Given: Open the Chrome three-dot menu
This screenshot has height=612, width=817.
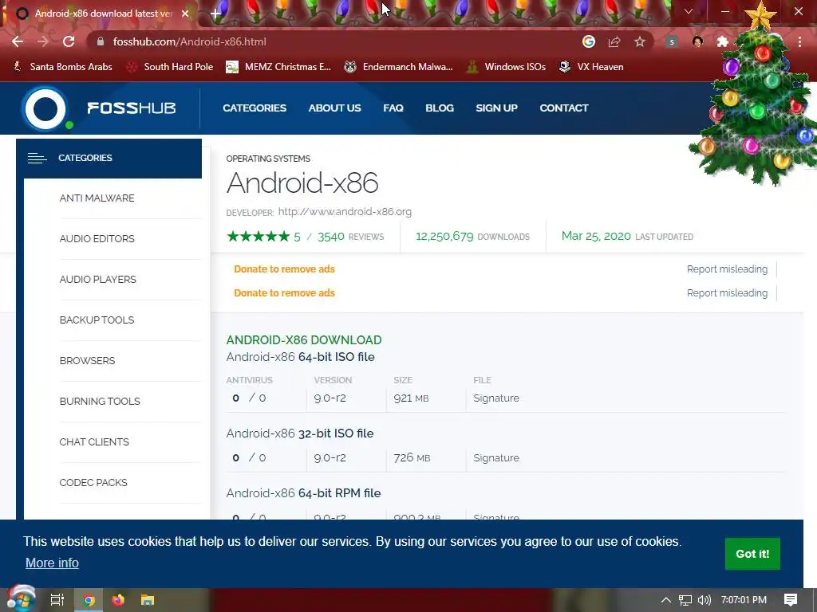Looking at the screenshot, I should tap(799, 41).
